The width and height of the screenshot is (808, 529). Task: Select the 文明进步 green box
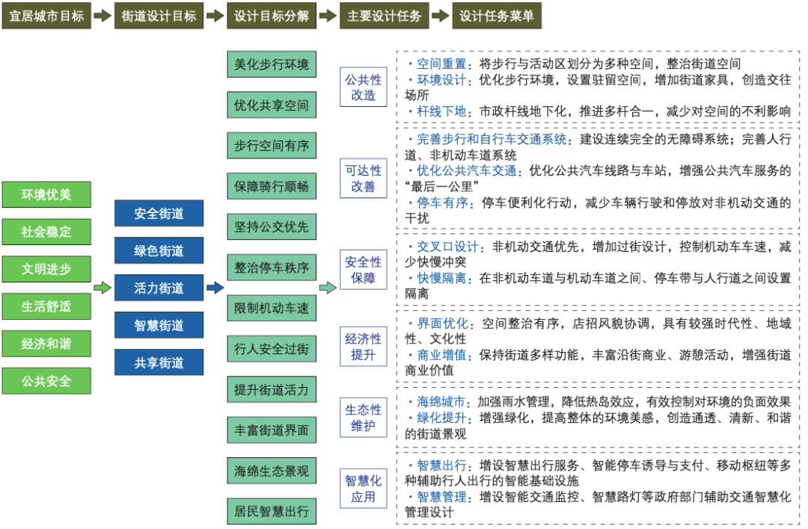pos(46,269)
